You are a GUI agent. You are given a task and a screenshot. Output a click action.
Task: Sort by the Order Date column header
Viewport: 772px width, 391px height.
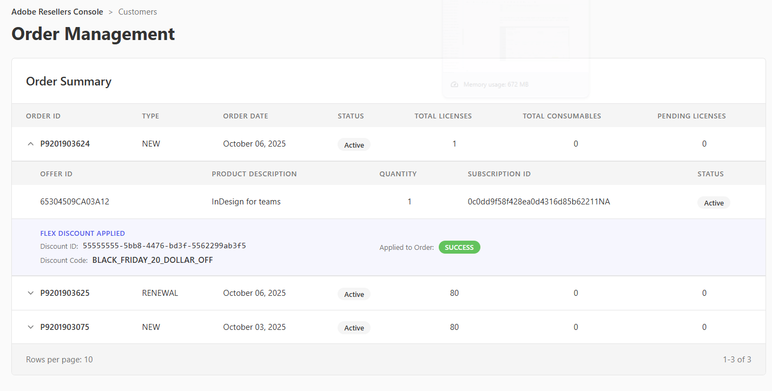tap(246, 116)
